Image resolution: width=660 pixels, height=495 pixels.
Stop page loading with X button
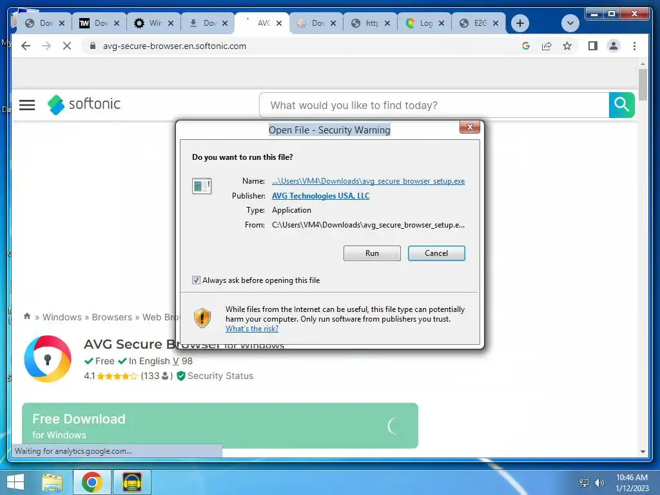point(67,46)
